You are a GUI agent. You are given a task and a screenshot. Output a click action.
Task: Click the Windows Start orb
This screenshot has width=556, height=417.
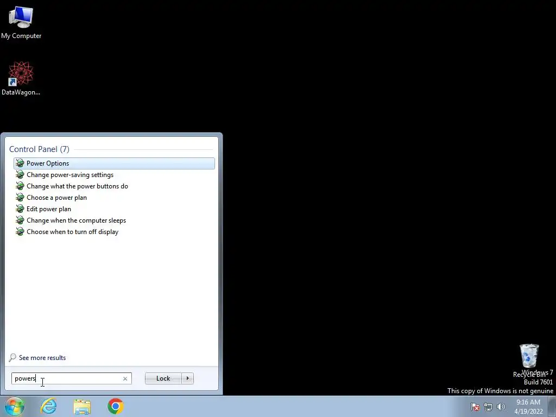[x=15, y=406]
